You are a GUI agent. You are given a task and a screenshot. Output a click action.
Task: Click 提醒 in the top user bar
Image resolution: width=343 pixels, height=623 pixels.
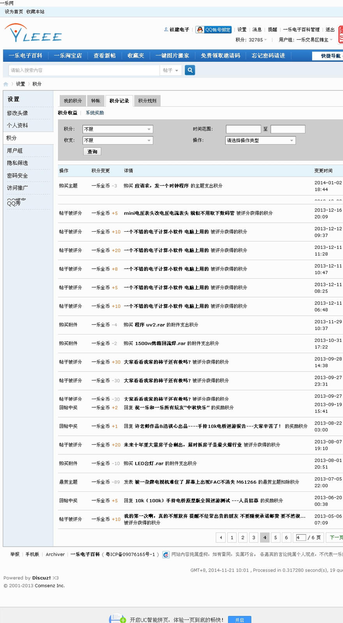coord(272,30)
